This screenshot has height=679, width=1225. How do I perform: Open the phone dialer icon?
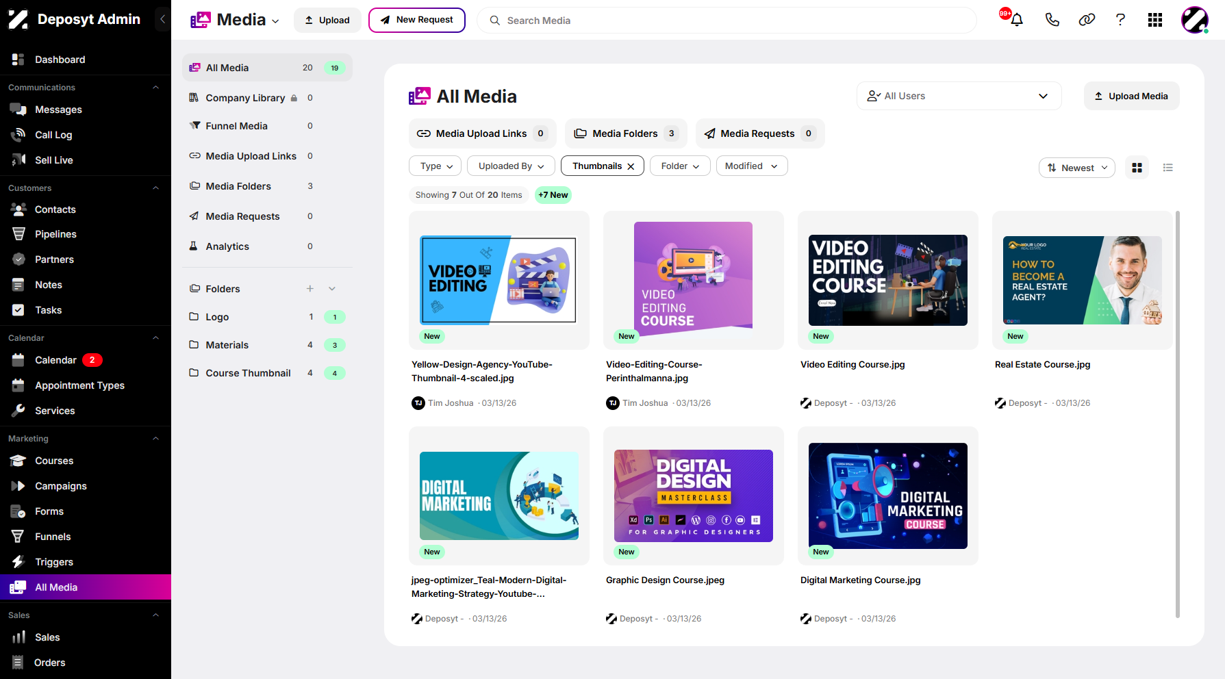[x=1052, y=20]
